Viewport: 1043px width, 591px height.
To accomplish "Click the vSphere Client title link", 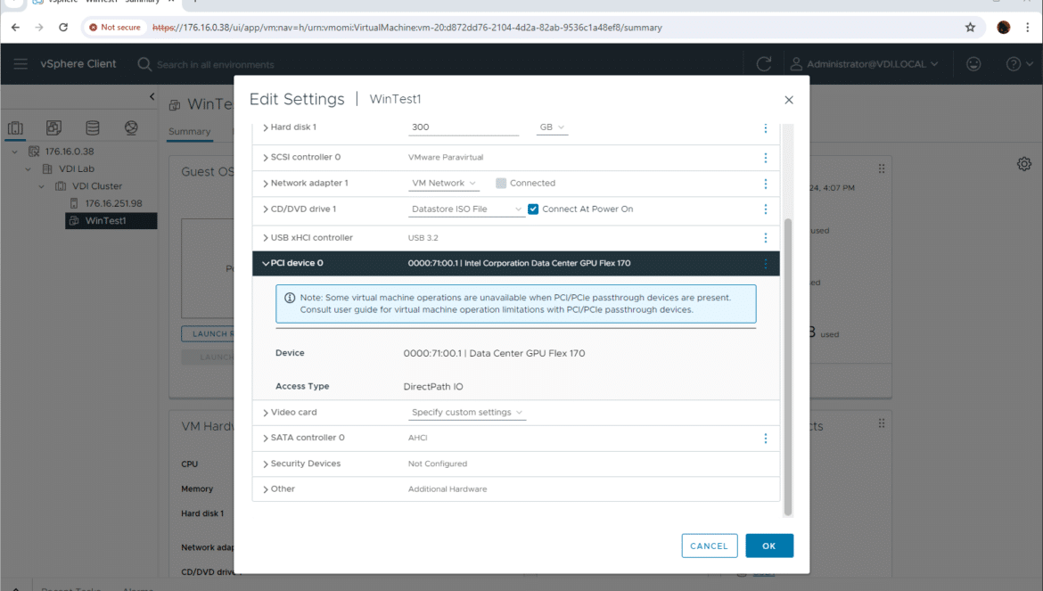I will 78,64.
